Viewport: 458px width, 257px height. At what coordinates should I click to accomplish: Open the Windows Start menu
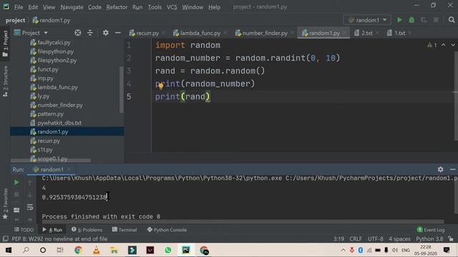pos(9,250)
